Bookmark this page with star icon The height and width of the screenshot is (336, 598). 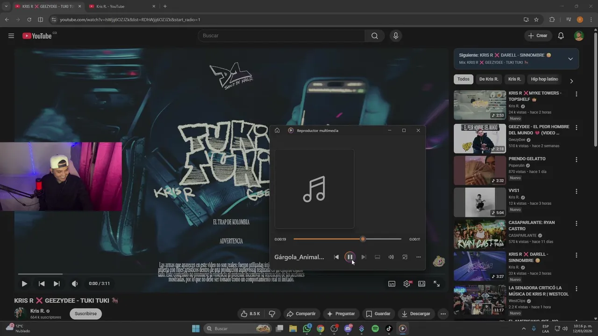pyautogui.click(x=536, y=20)
